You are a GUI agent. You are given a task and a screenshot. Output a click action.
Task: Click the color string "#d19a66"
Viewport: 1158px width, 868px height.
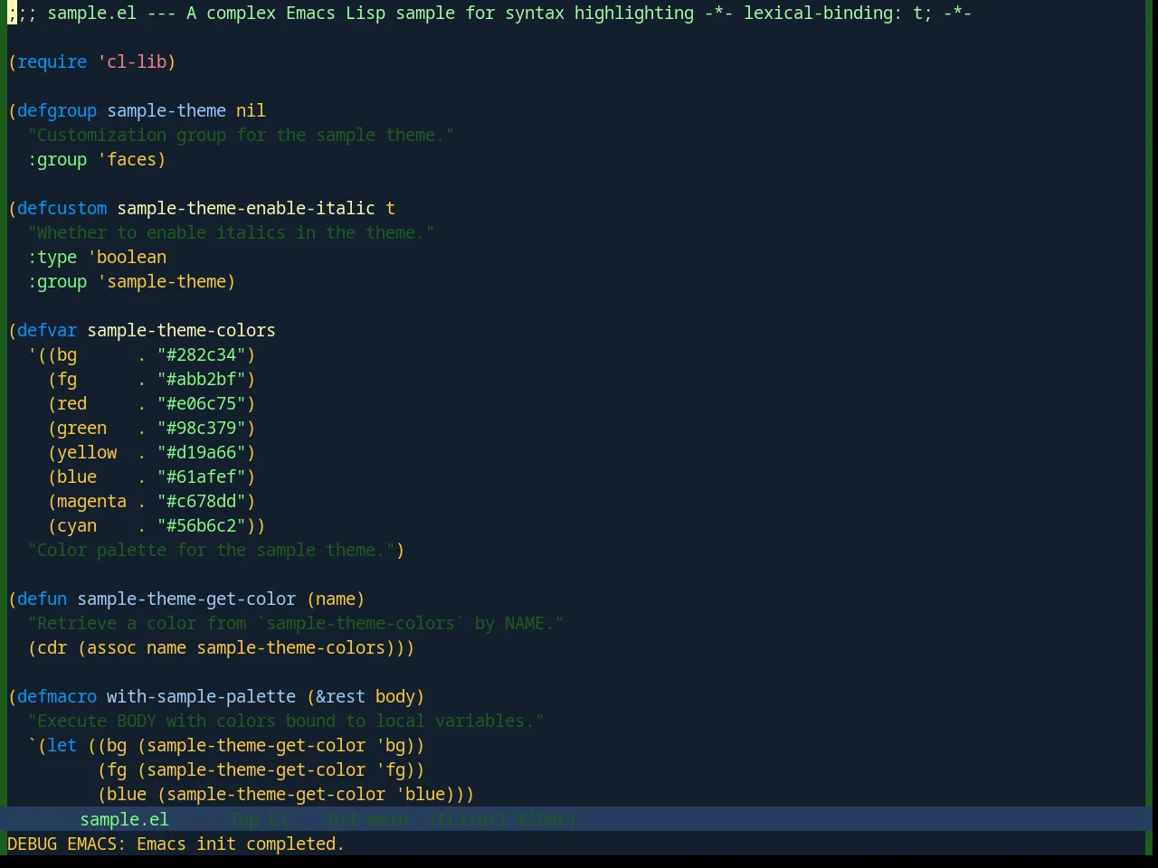coord(202,452)
